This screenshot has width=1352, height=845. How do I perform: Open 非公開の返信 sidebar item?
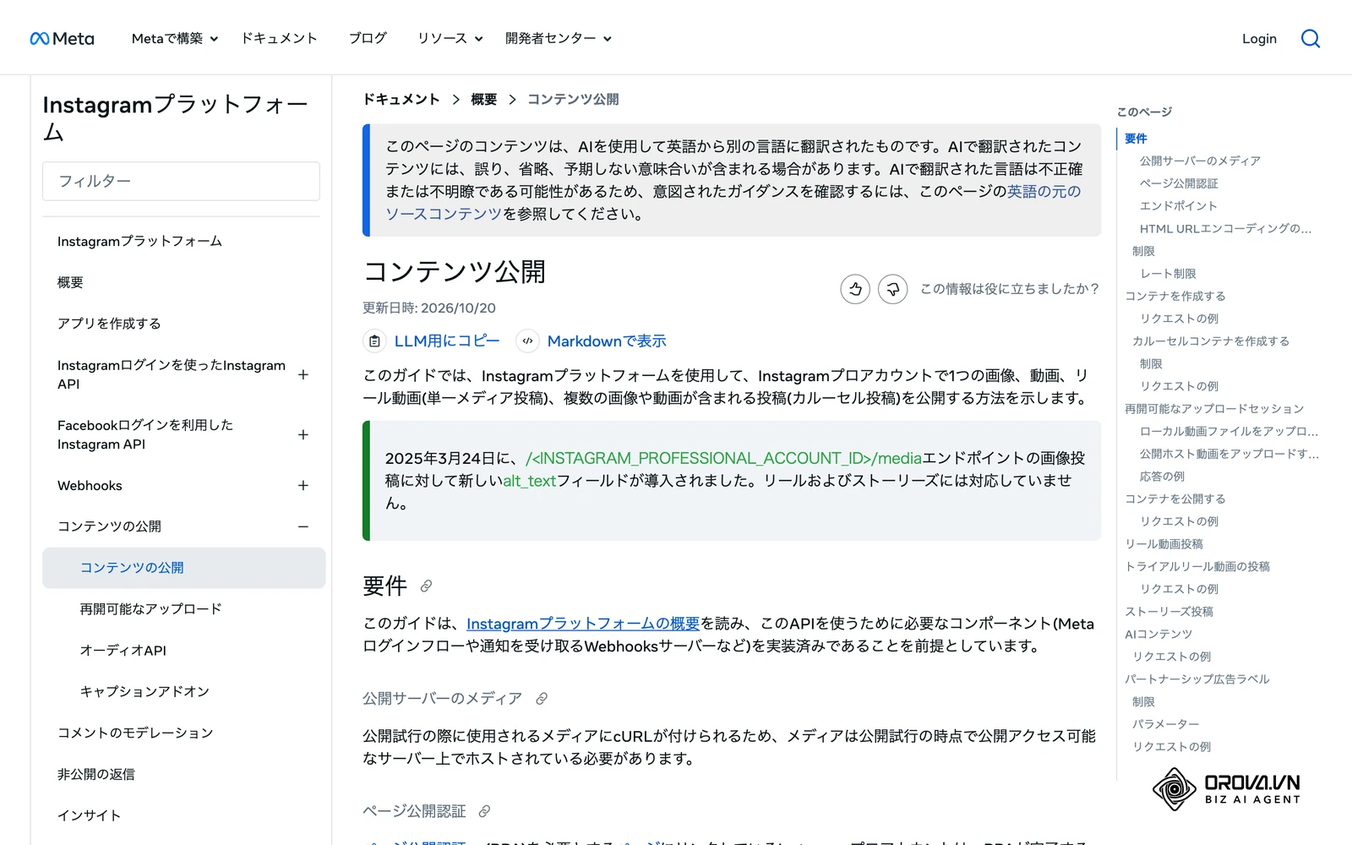(96, 774)
